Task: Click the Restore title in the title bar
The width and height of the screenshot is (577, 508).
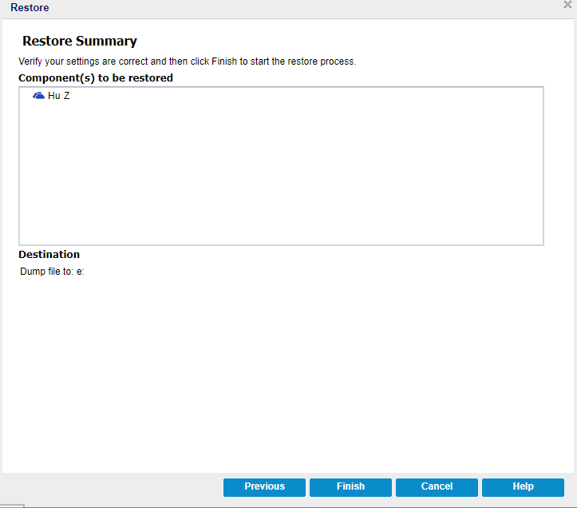Action: tap(30, 8)
